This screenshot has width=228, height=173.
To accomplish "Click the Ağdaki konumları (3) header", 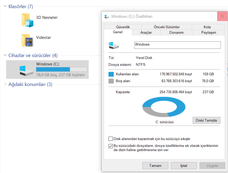I will pos(30,84).
